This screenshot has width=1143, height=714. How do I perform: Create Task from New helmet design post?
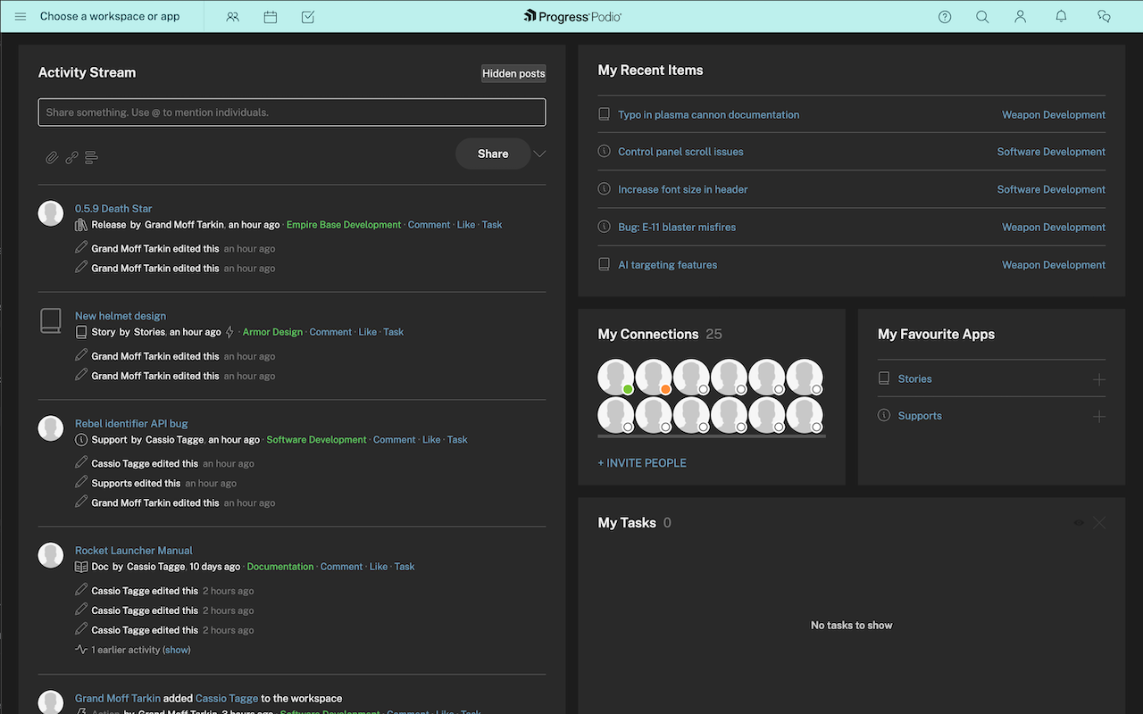pos(394,332)
